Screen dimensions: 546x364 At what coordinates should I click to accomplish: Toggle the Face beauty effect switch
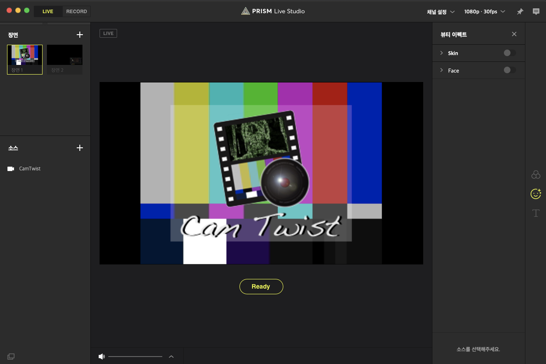[510, 70]
